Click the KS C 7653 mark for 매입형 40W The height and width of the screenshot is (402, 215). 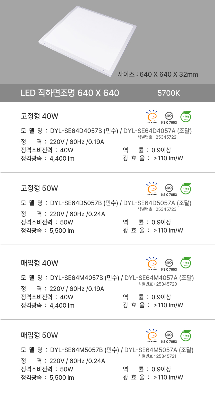169,264
